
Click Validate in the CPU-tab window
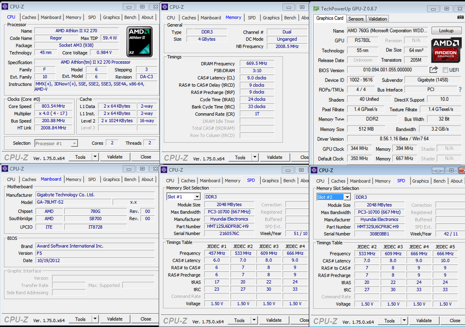click(115, 156)
